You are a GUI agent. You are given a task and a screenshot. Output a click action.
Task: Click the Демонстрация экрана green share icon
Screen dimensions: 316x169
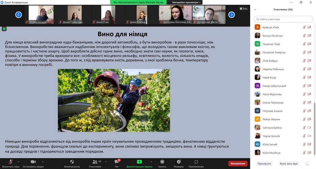[x=139, y=162]
